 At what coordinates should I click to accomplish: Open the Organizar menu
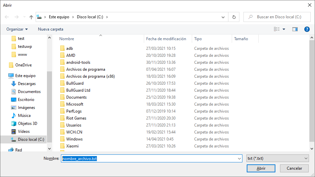tap(17, 29)
